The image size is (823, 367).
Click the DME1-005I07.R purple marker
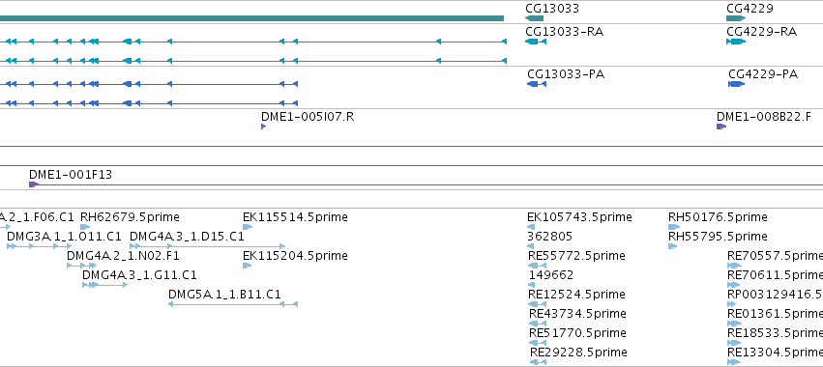[x=263, y=127]
